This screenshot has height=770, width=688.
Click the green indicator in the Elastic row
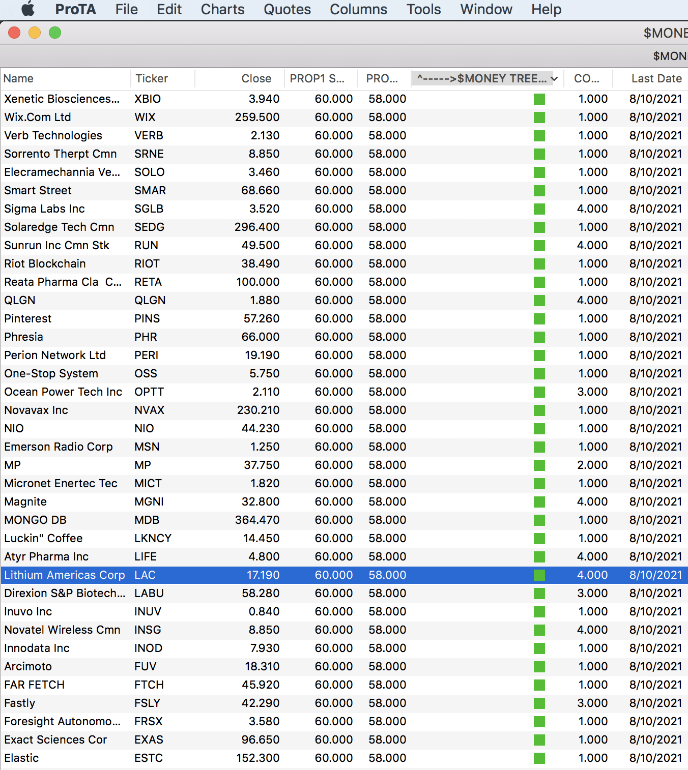(x=539, y=758)
